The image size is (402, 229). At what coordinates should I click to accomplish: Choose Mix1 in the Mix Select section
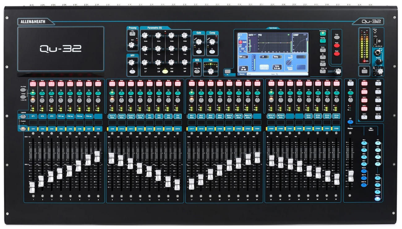[x=364, y=143]
